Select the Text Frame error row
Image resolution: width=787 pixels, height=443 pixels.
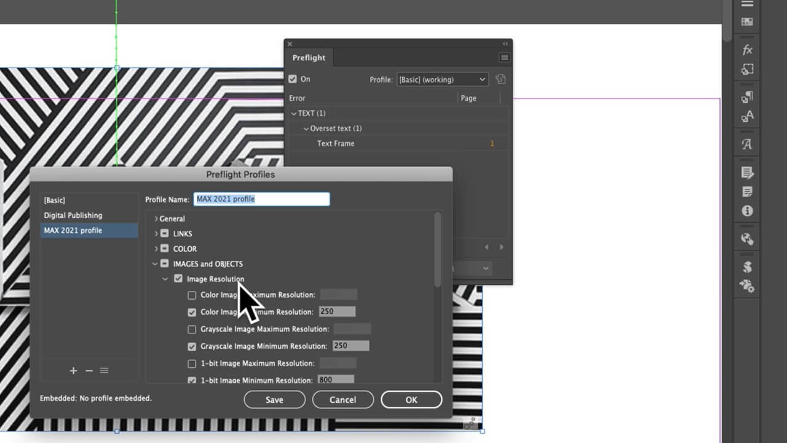pyautogui.click(x=398, y=143)
